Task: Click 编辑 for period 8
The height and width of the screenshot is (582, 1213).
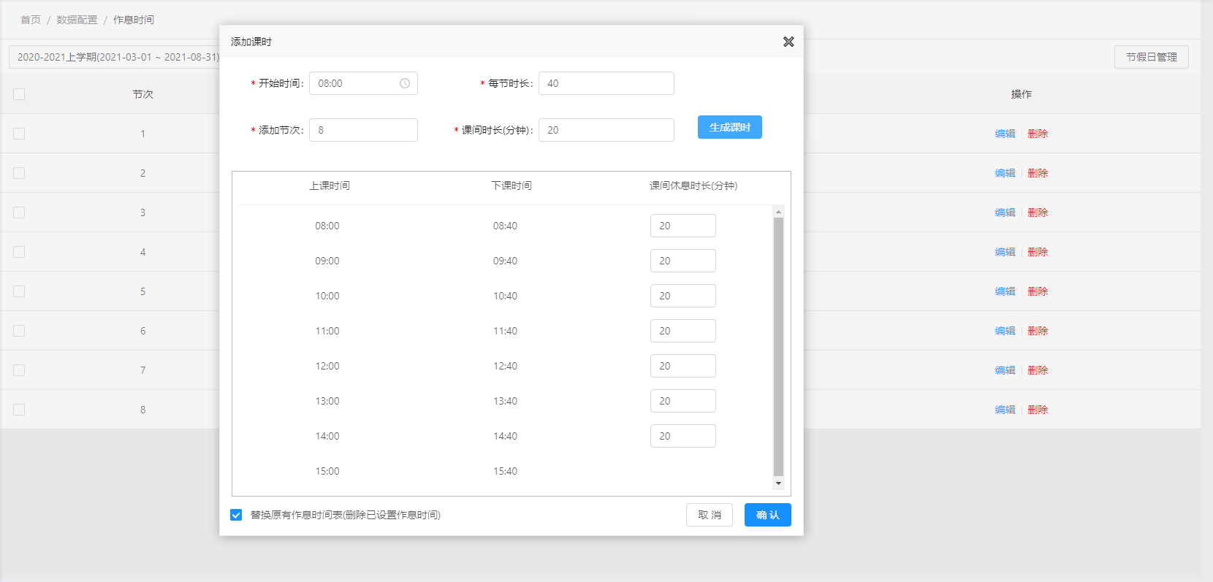Action: pos(1005,410)
